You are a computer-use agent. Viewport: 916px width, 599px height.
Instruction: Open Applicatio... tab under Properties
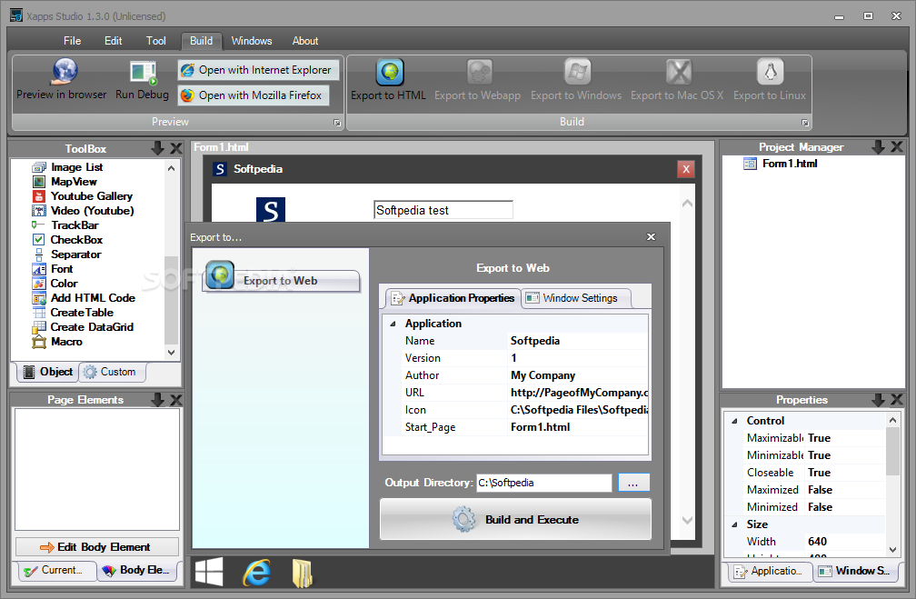click(x=770, y=571)
